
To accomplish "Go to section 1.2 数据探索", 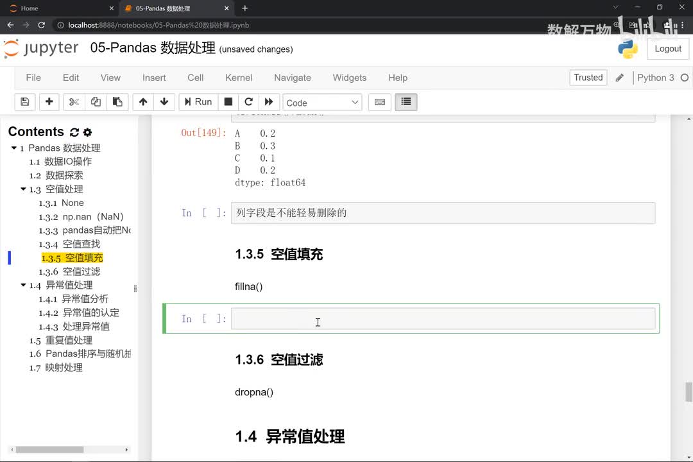I will [x=56, y=175].
